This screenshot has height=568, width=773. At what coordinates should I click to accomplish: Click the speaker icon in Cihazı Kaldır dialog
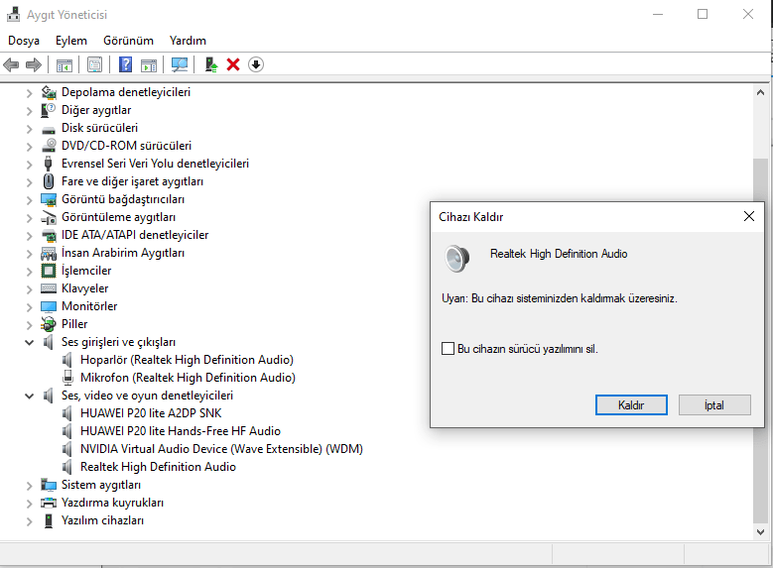(x=457, y=258)
